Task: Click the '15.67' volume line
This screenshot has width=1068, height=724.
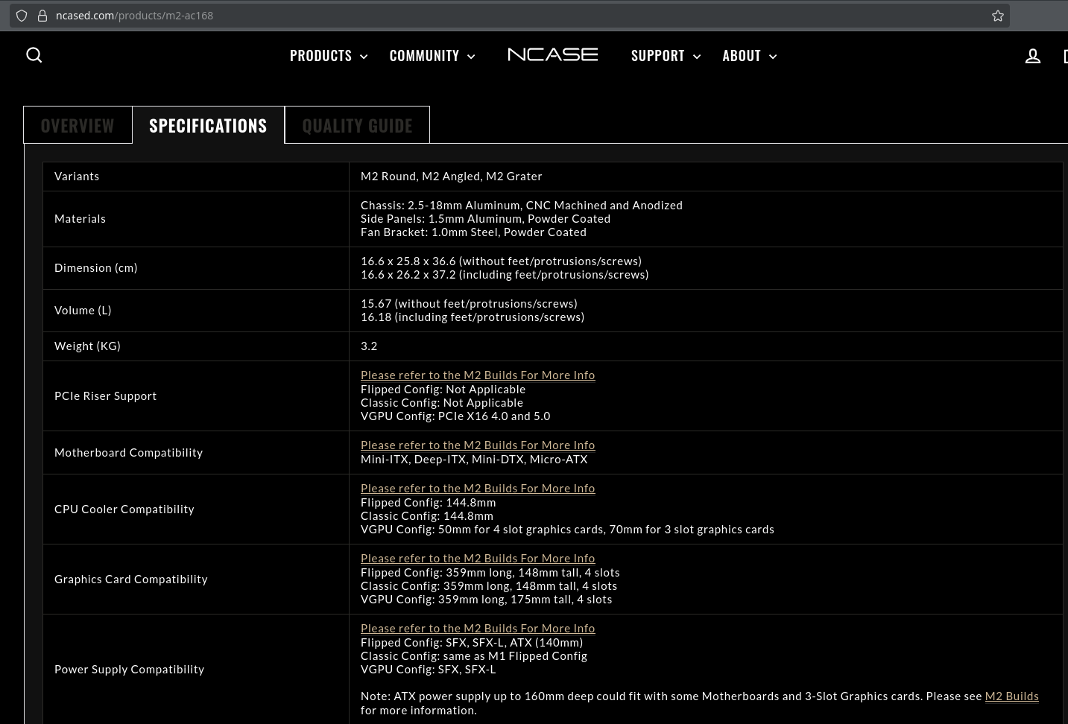Action: (469, 304)
